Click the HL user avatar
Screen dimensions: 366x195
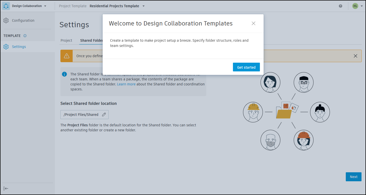tap(355, 6)
